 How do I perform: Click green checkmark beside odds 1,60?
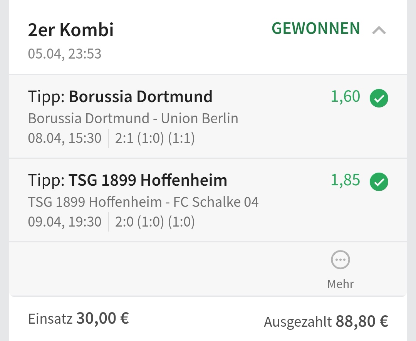point(379,98)
